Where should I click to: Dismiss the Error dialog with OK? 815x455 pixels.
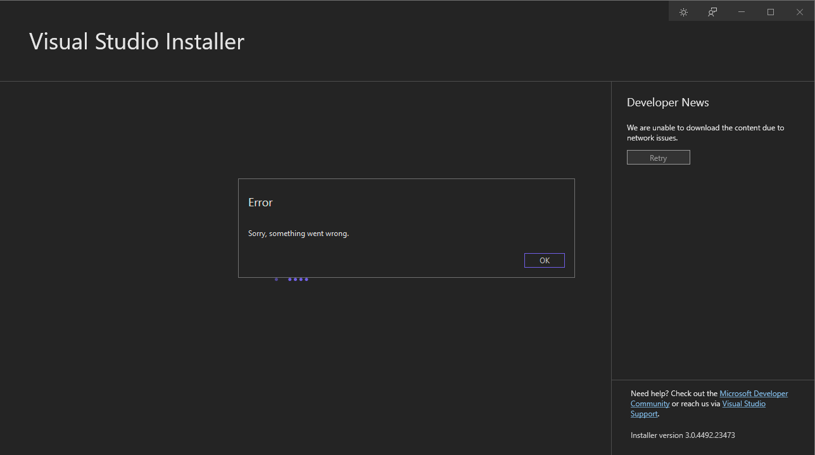point(545,261)
